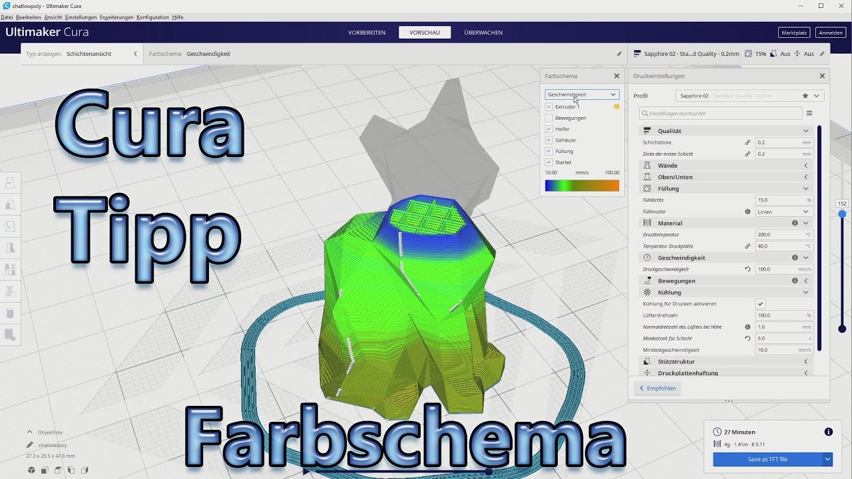Close the Farbschema panel
Screen dimensions: 852x479
coord(616,76)
